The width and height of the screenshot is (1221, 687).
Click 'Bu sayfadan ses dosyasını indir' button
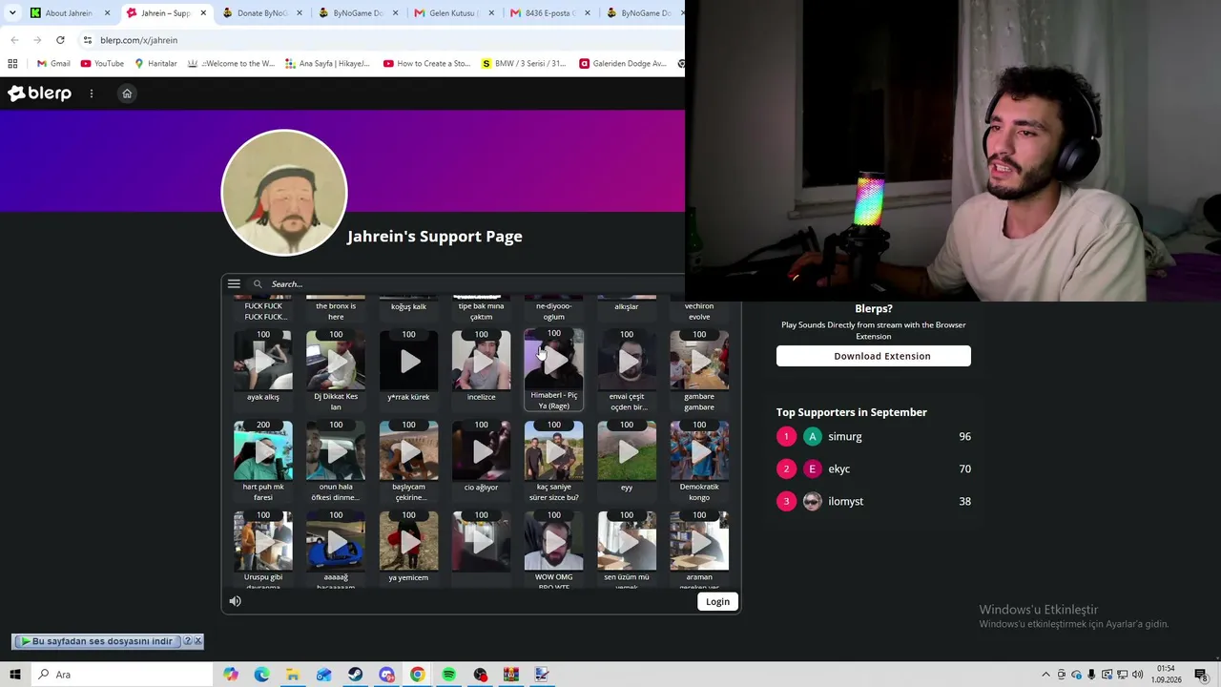(x=96, y=641)
